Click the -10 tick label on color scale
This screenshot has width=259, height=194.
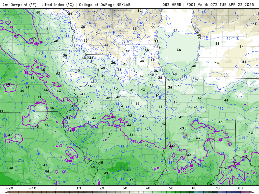pyautogui.click(x=32, y=188)
